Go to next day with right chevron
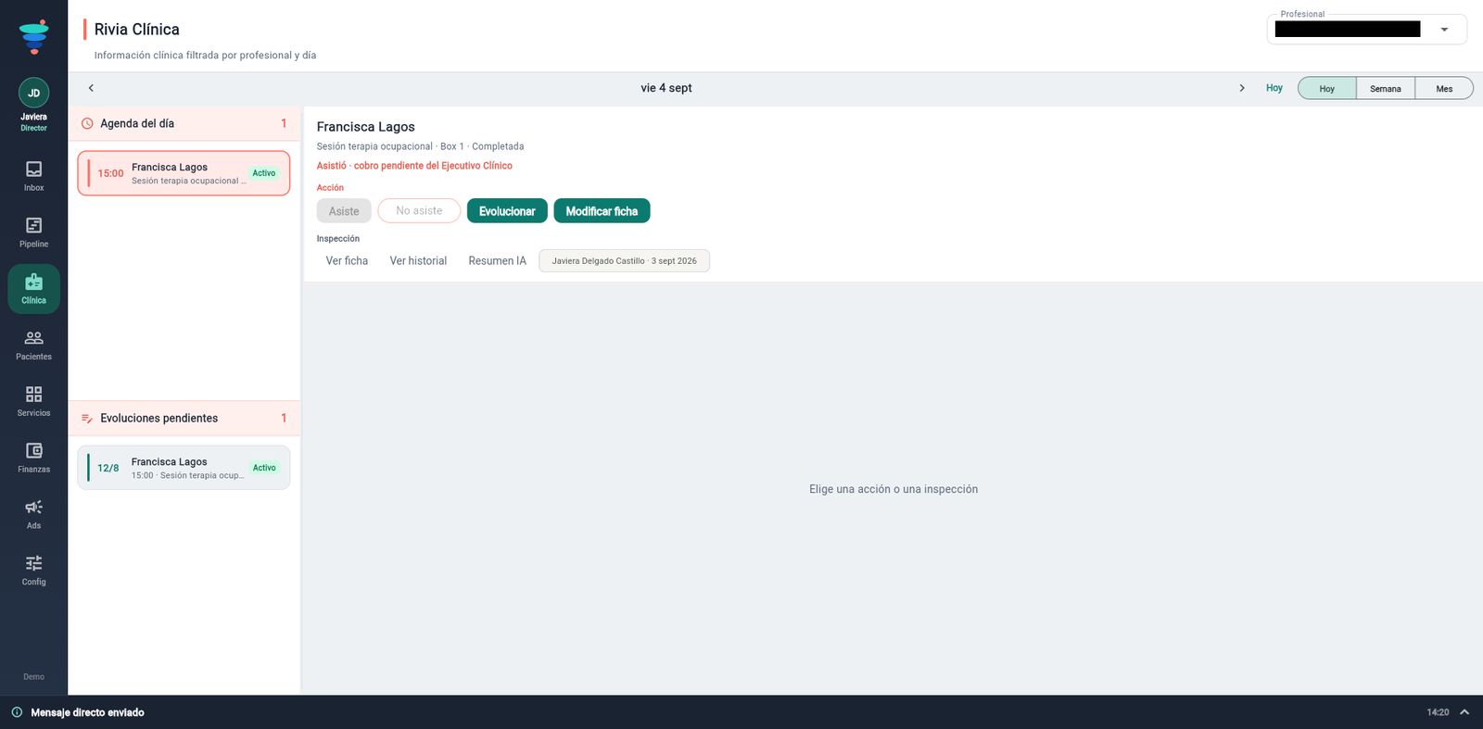 [1242, 88]
